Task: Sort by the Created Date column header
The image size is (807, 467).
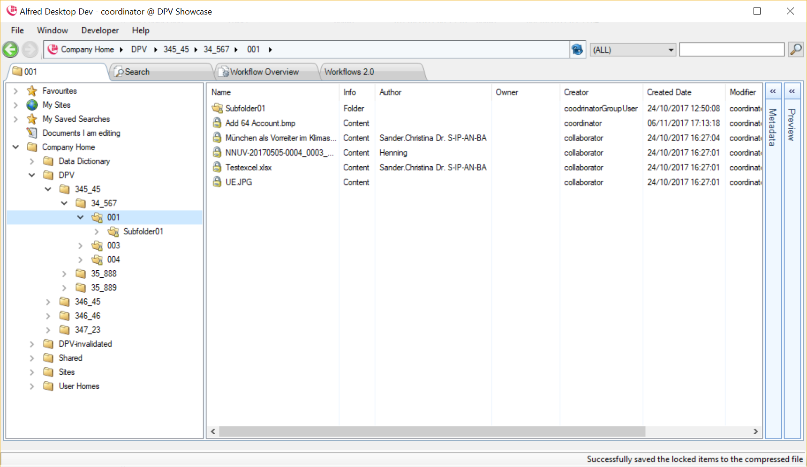Action: [x=669, y=92]
